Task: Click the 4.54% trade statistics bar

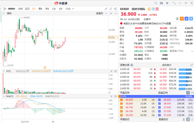Action: click(x=185, y=89)
